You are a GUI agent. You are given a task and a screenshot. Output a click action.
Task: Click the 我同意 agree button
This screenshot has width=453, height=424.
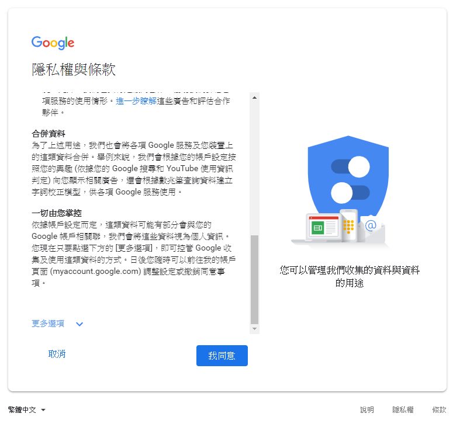pyautogui.click(x=222, y=356)
